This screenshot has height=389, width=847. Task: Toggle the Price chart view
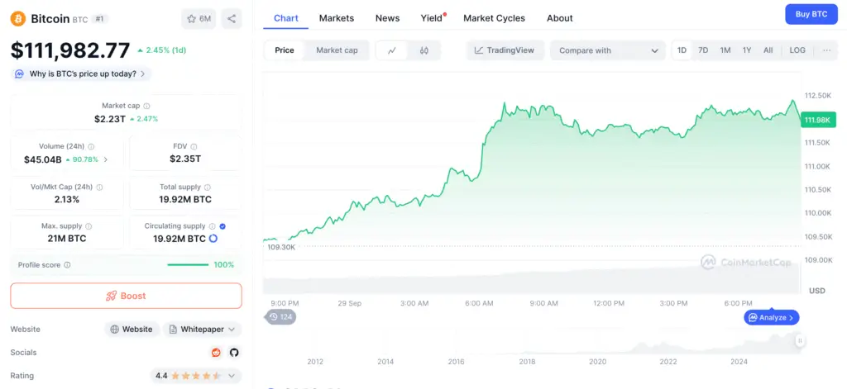[285, 50]
